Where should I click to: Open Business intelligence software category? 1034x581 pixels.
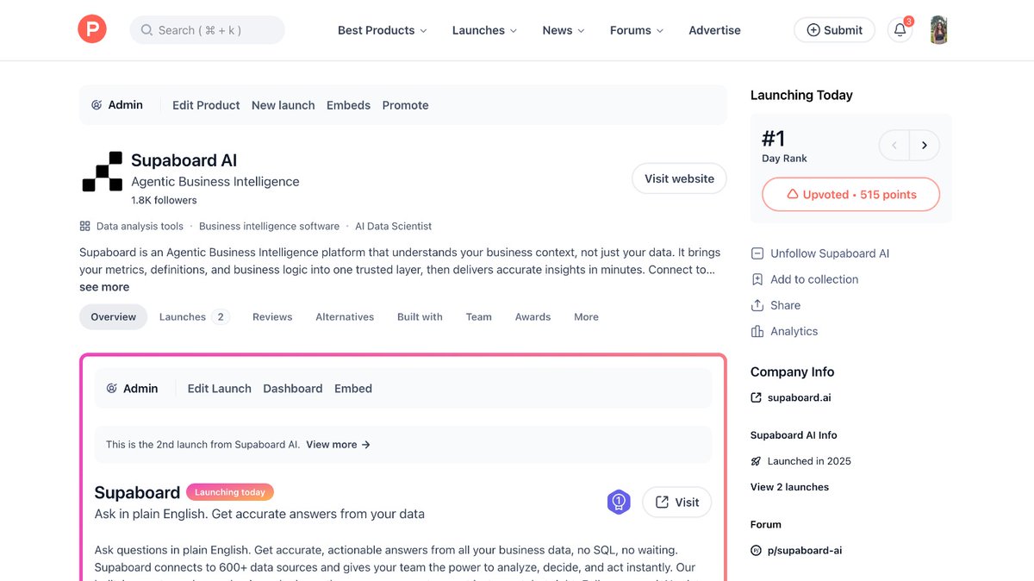pos(269,226)
